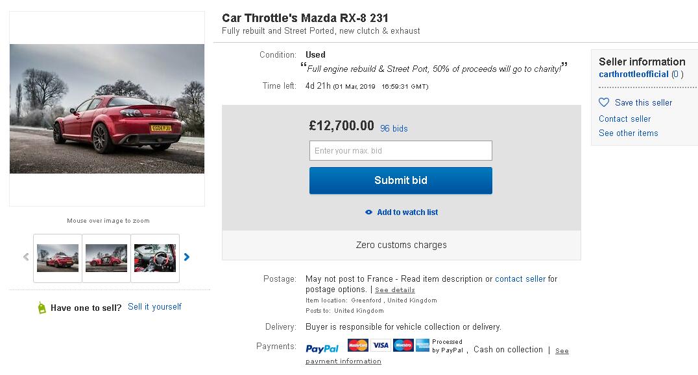Click the eye icon for watch list
This screenshot has height=375, width=698.
[368, 212]
